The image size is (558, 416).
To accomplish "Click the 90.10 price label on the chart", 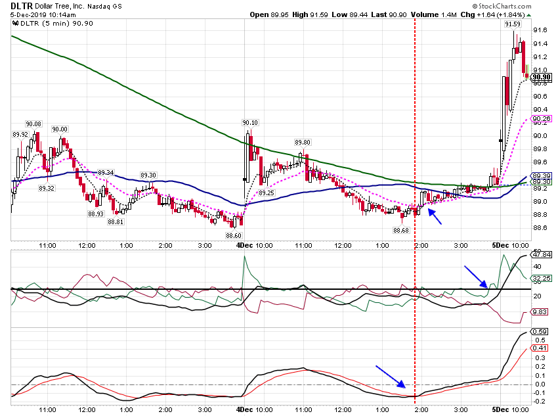I will coord(250,122).
